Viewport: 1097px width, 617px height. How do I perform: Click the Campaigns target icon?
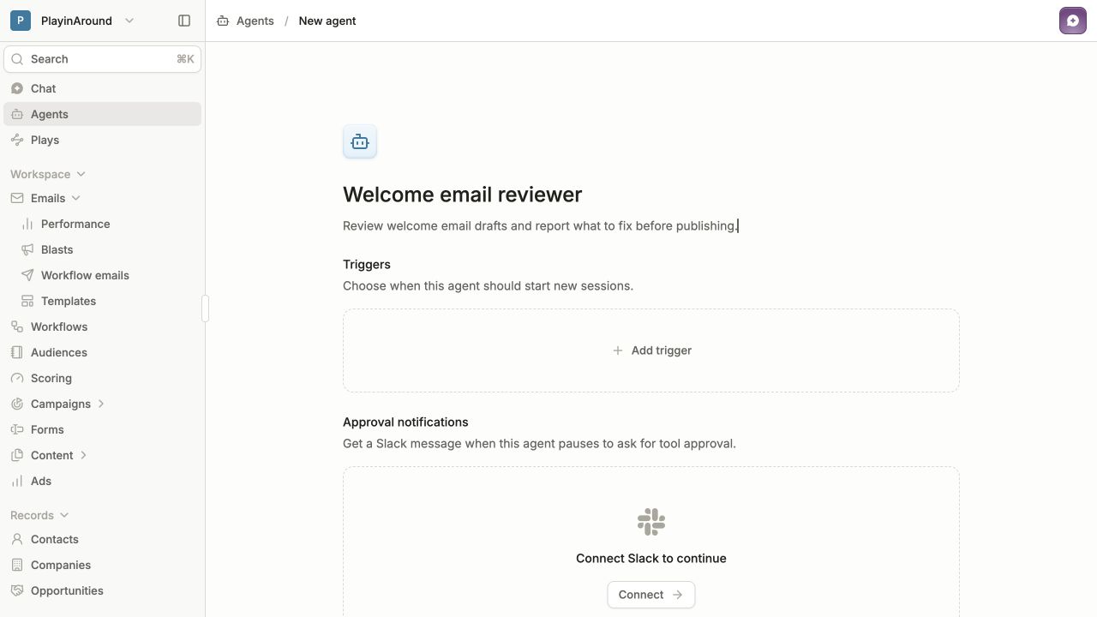pyautogui.click(x=17, y=404)
